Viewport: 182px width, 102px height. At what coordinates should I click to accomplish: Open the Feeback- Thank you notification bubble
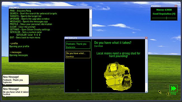pyautogui.click(x=16, y=79)
